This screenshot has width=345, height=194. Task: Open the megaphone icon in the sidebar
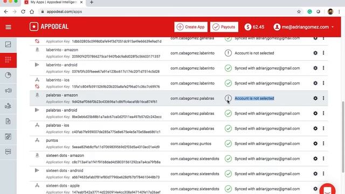[8, 91]
